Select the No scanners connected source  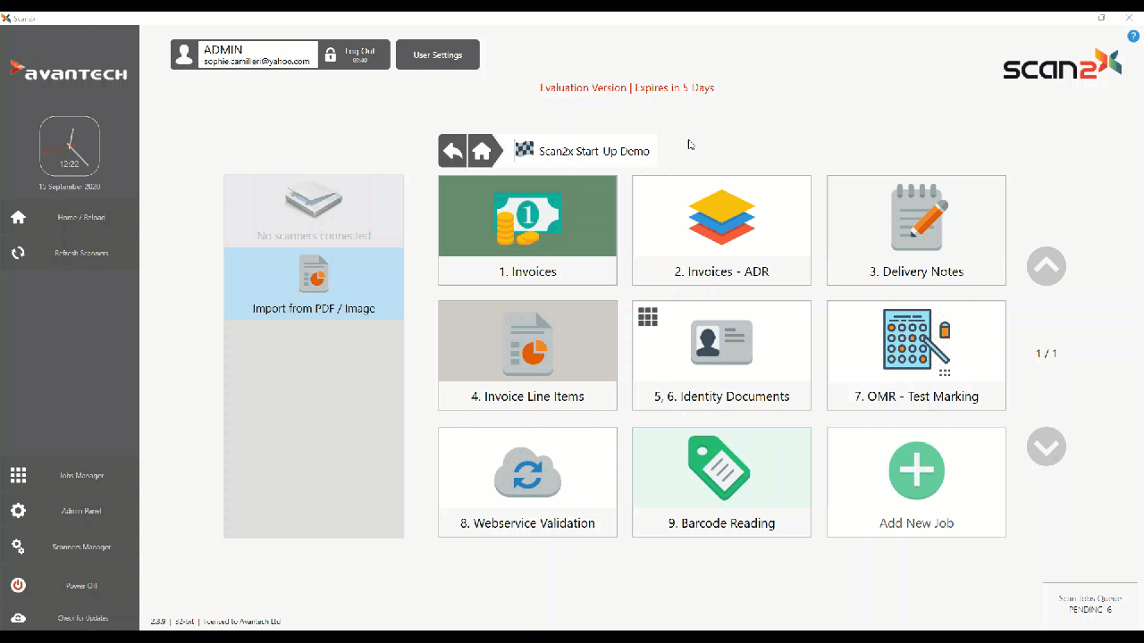314,212
